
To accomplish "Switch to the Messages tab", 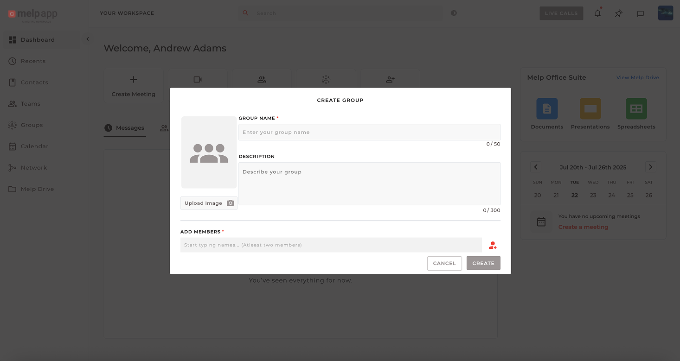I will (125, 128).
